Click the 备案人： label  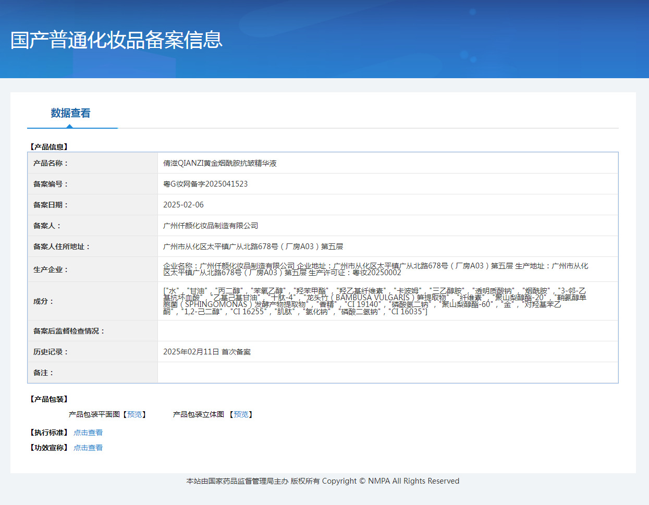coord(47,226)
